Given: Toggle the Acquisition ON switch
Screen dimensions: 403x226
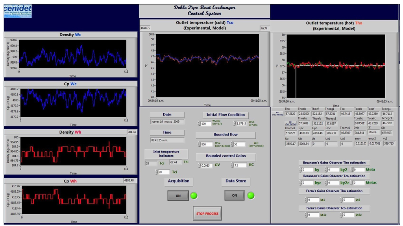Looking at the screenshot, I should [178, 195].
